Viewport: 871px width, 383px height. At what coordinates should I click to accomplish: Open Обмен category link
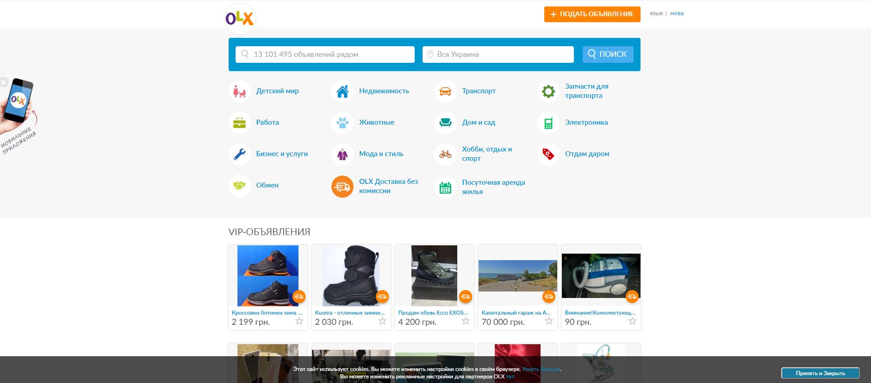tap(268, 185)
